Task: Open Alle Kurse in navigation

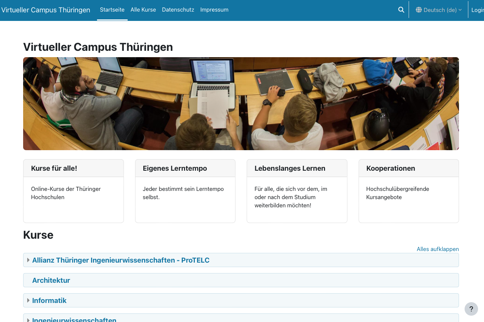Action: (143, 10)
